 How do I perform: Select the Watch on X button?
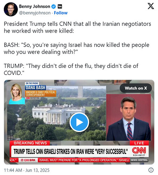coord(136,88)
